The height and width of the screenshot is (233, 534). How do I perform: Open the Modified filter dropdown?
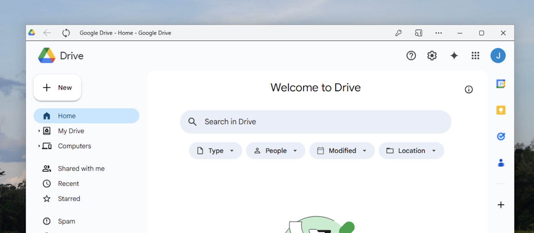pyautogui.click(x=342, y=151)
